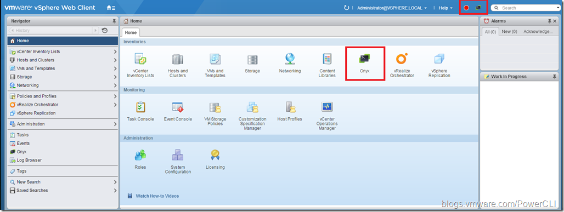Launch the Task Console

140,111
